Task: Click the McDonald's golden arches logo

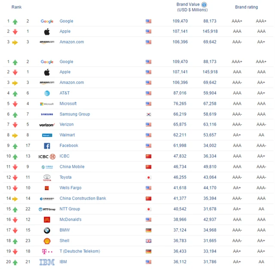Action: (47, 220)
